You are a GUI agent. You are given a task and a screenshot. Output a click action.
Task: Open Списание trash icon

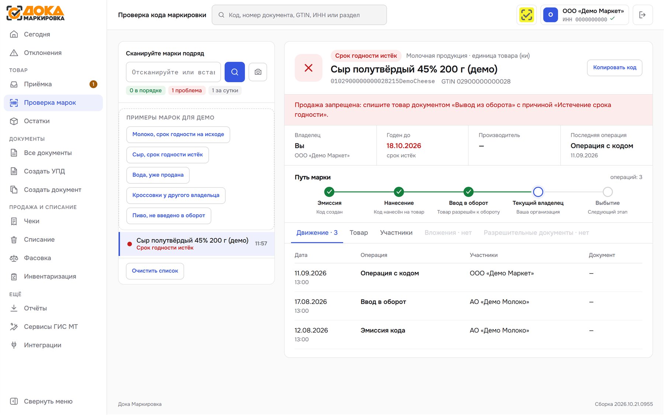pyautogui.click(x=14, y=239)
